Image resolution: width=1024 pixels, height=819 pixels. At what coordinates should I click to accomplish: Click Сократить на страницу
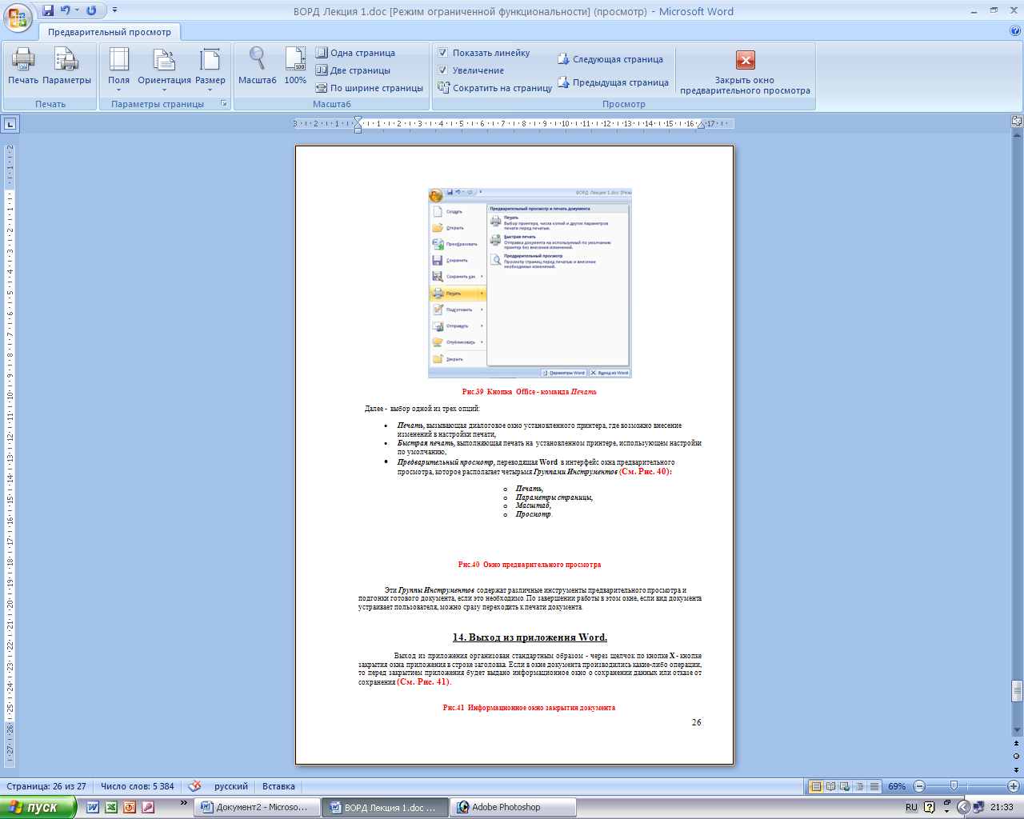[494, 88]
